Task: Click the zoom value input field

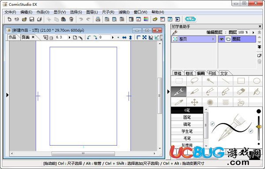Action: pos(61,38)
